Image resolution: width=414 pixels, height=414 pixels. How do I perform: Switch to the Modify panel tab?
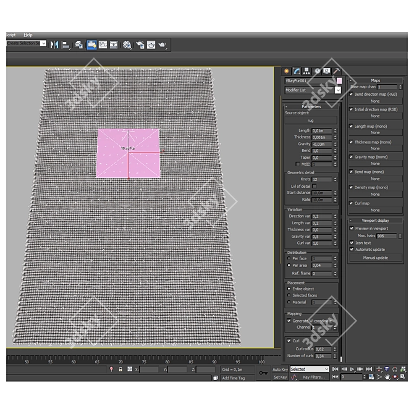tap(297, 71)
